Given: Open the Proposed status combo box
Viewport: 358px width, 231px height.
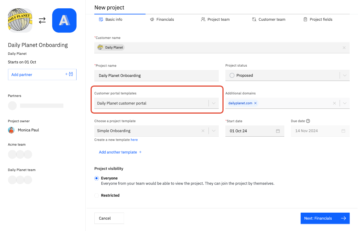Looking at the screenshot, I should coord(287,75).
